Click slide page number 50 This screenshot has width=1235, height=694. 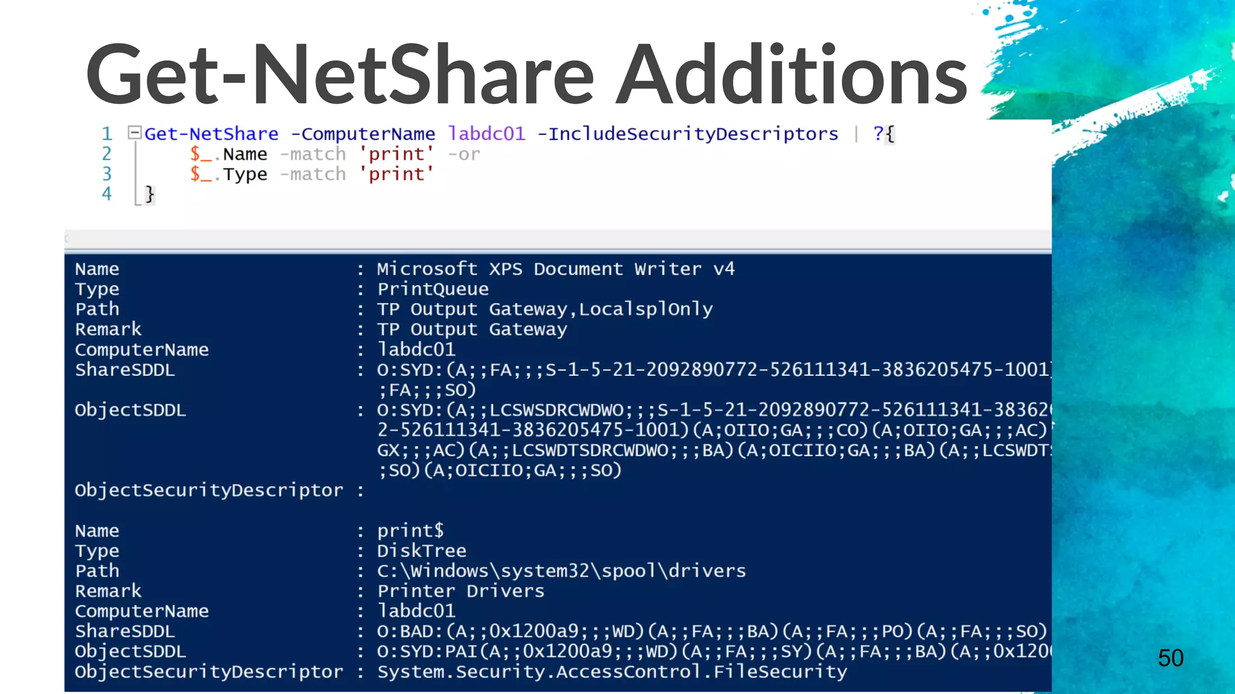click(1170, 658)
